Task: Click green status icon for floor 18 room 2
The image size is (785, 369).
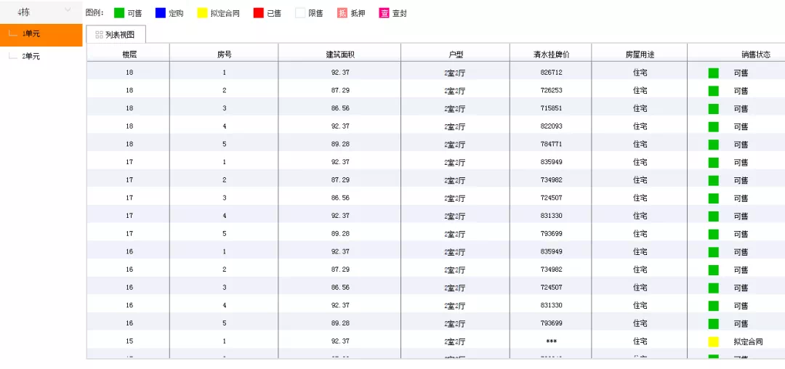Action: 714,91
